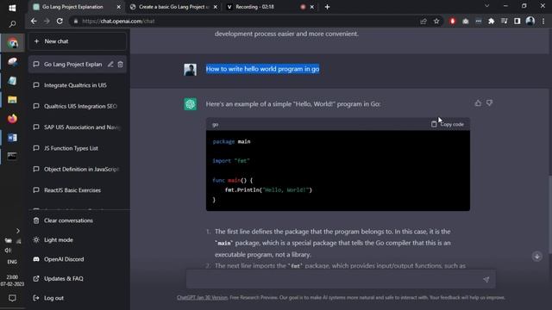
Task: Click the camera screenshot extension icon
Action: pos(466,22)
